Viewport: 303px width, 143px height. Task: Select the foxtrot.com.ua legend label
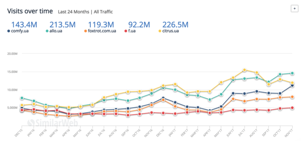[102, 31]
